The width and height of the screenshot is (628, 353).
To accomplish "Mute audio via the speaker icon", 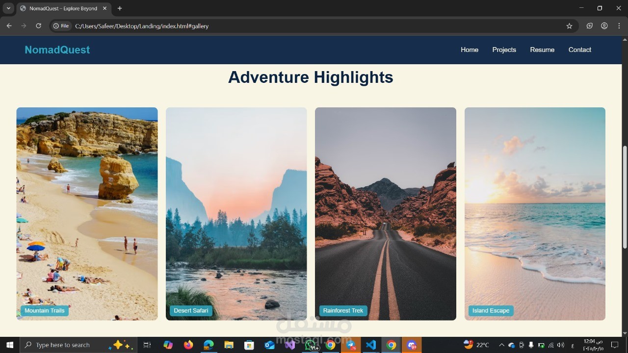I will coord(560,345).
